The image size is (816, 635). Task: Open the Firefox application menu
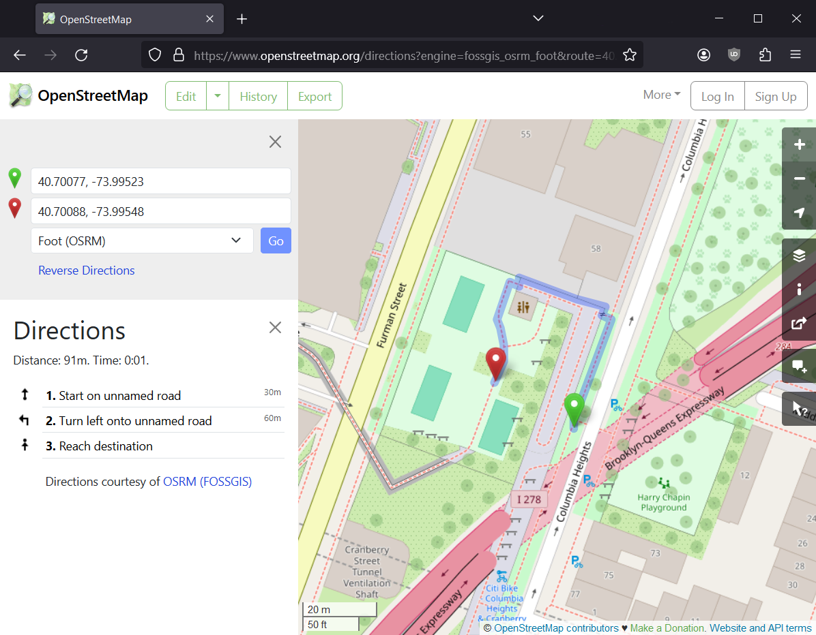[795, 55]
